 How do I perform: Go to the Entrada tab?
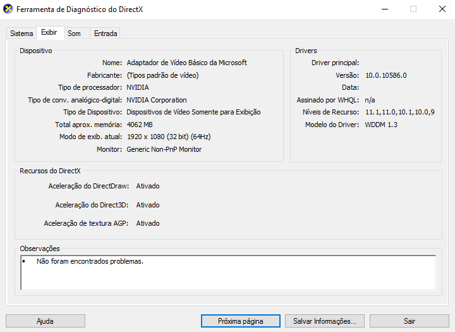click(x=106, y=34)
